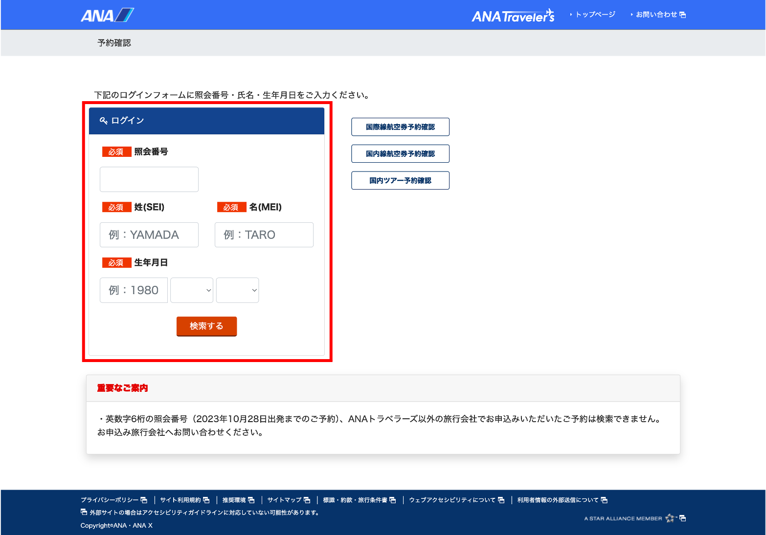Focus the 照会番号 input field
Viewport: 766px width, 535px height.
coord(149,179)
